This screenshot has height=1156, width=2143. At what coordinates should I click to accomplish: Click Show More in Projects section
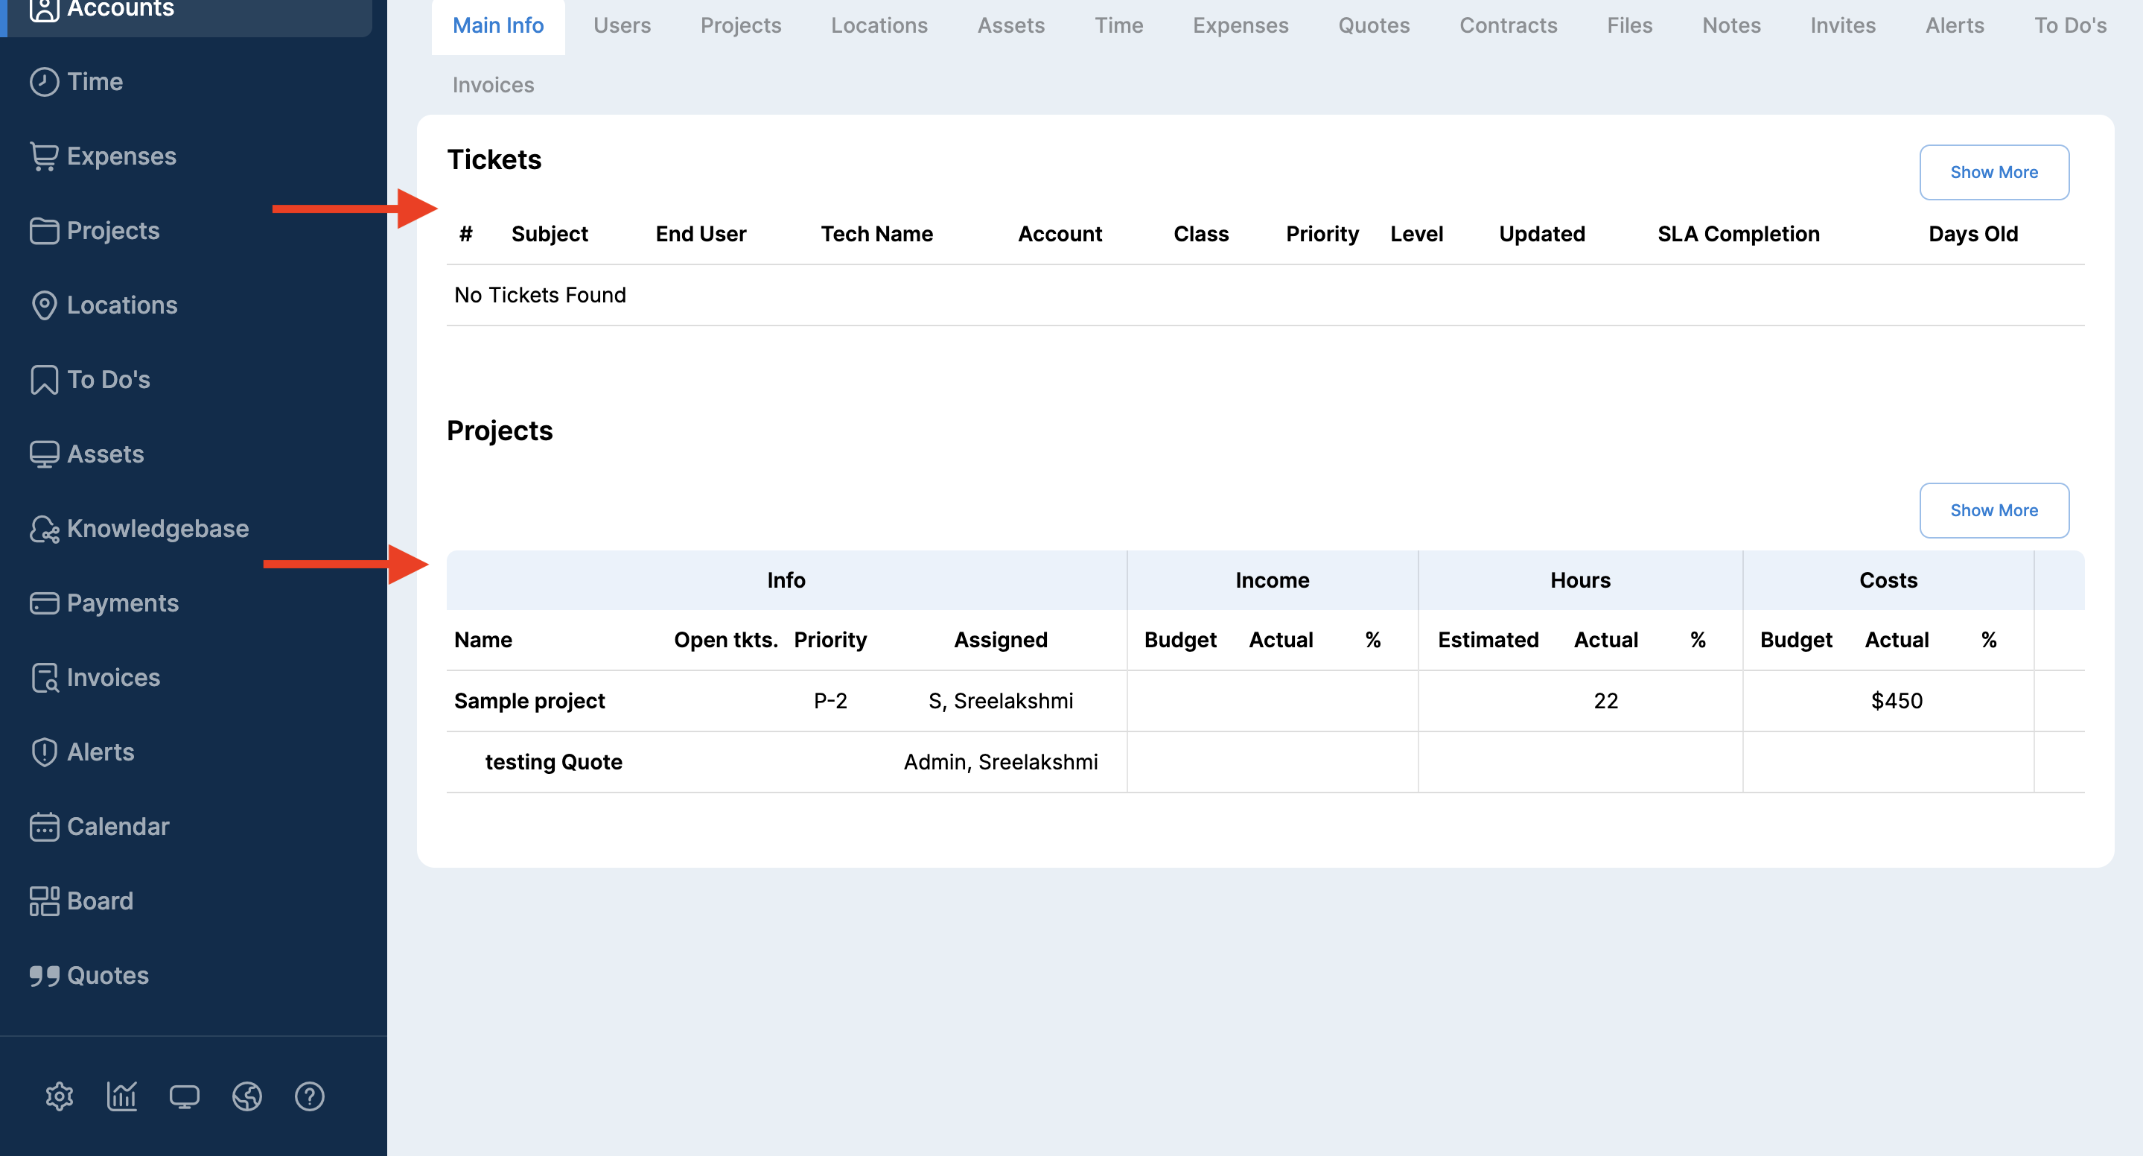(1993, 510)
